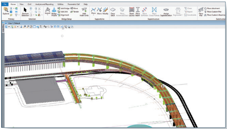
Task: Open the Help ribbon tab
Action: pyautogui.click(x=86, y=4)
